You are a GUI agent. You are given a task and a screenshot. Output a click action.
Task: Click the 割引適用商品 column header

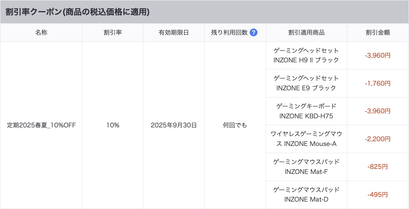tap(306, 33)
